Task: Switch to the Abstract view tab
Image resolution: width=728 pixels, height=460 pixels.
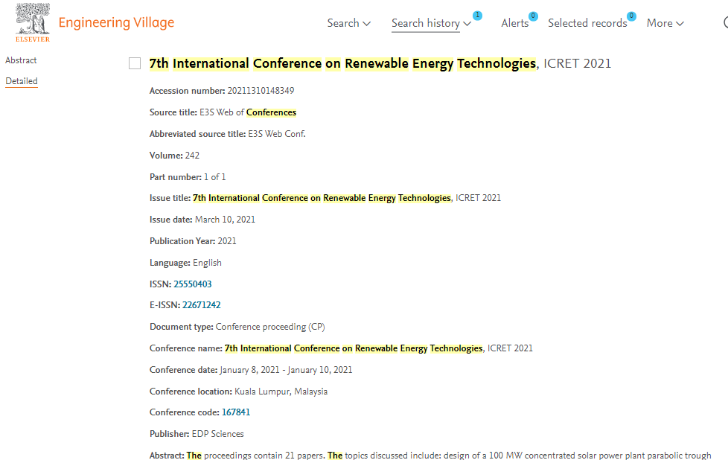Action: coord(21,60)
